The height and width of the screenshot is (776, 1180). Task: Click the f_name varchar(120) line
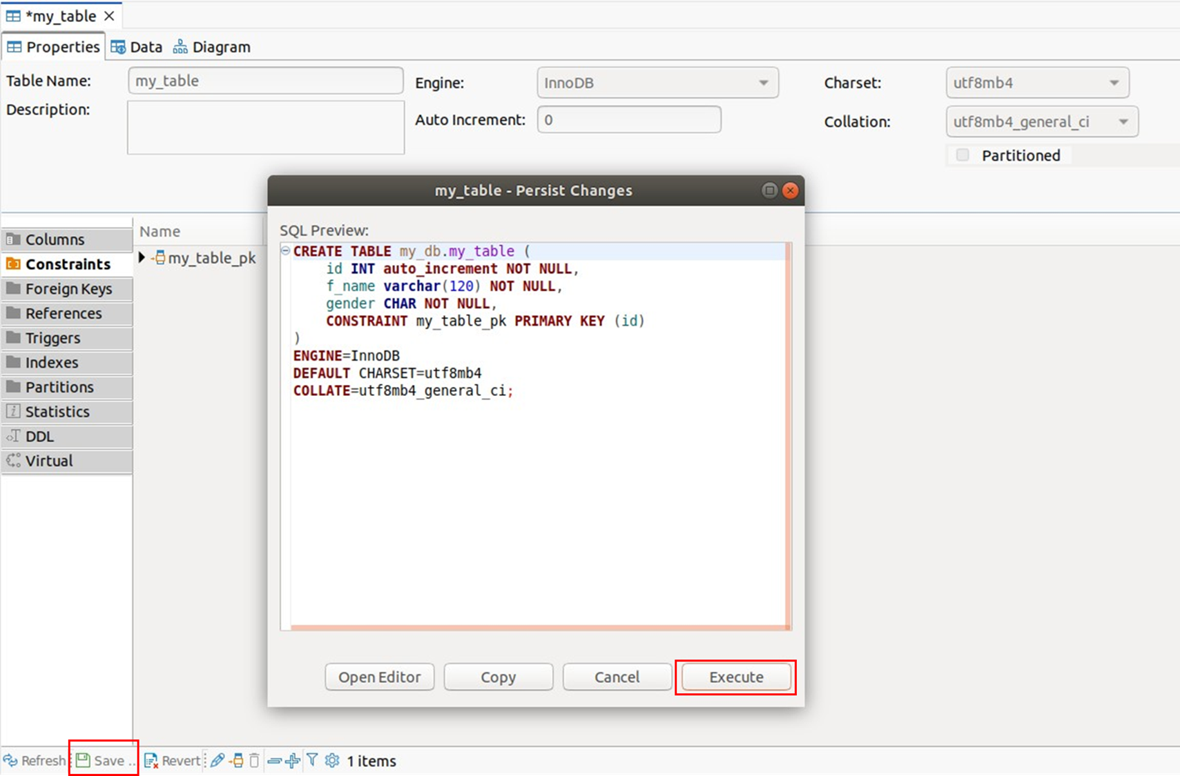445,286
